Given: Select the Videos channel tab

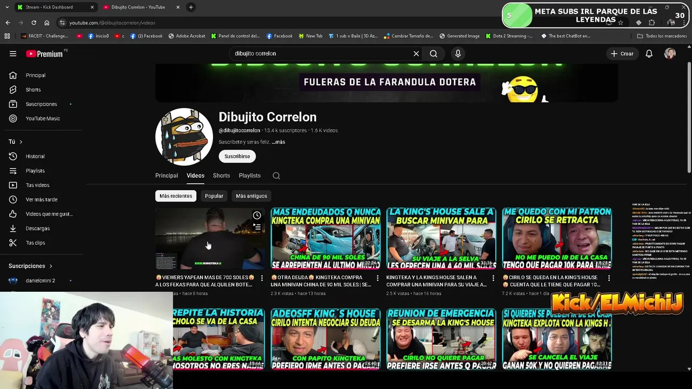Looking at the screenshot, I should click(x=196, y=176).
